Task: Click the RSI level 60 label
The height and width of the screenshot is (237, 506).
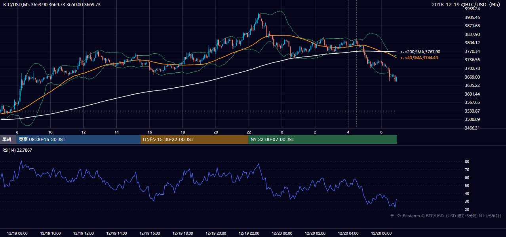Action: pyautogui.click(x=467, y=177)
